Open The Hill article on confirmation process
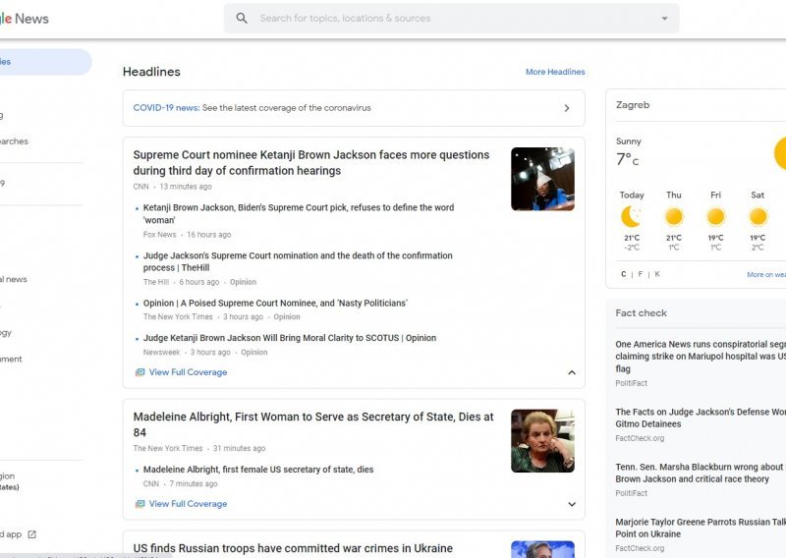This screenshot has width=786, height=558. [x=298, y=261]
